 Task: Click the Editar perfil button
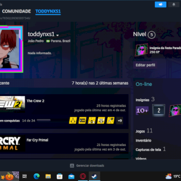tap(145, 65)
